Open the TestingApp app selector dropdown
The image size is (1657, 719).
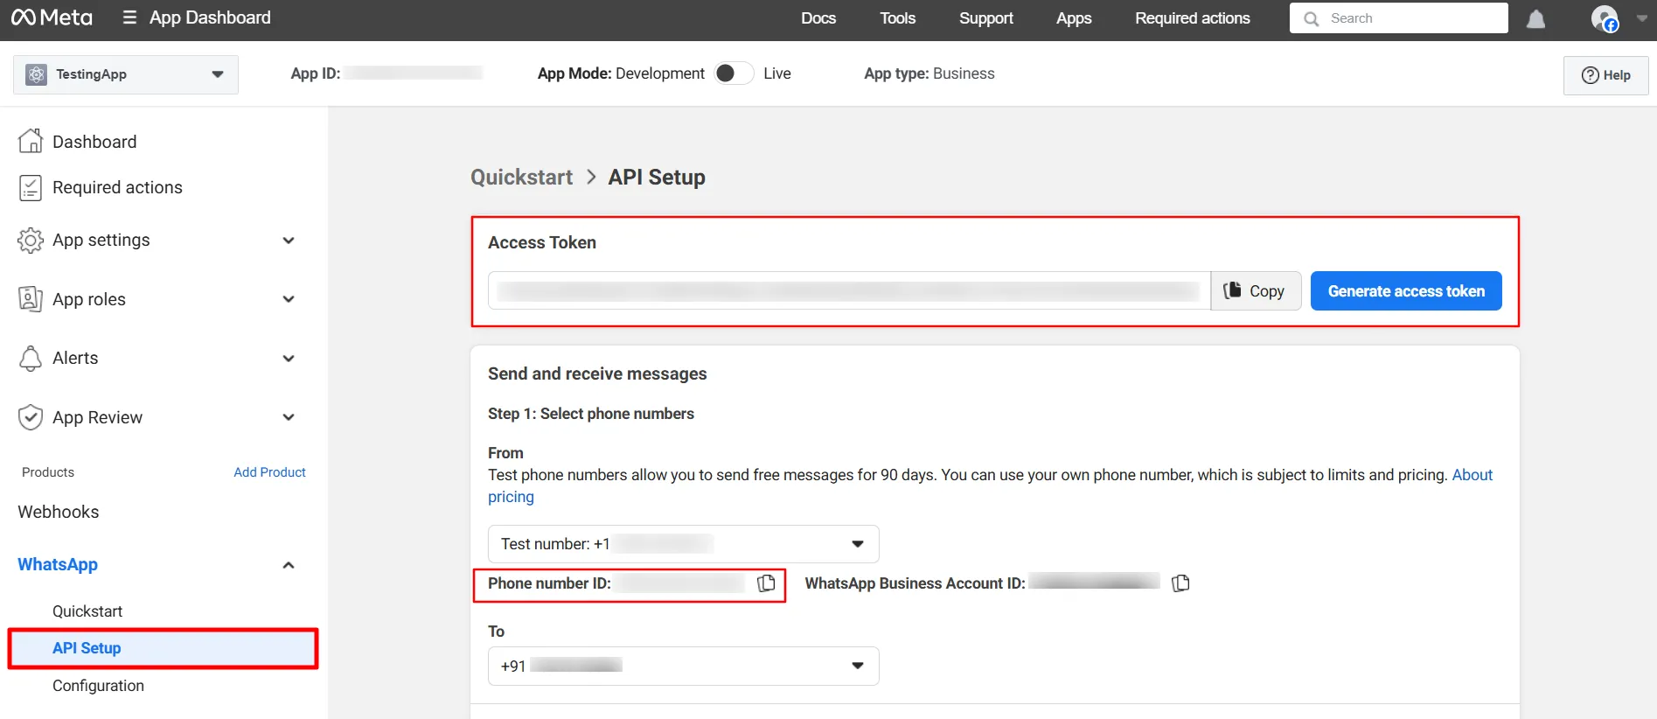[x=126, y=74]
